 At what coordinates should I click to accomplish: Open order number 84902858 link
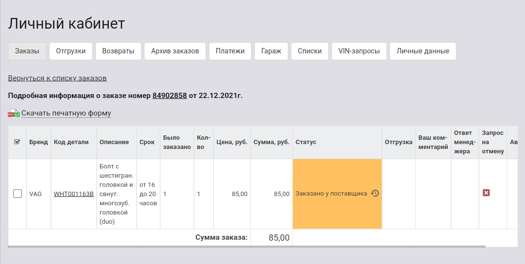[x=170, y=96]
